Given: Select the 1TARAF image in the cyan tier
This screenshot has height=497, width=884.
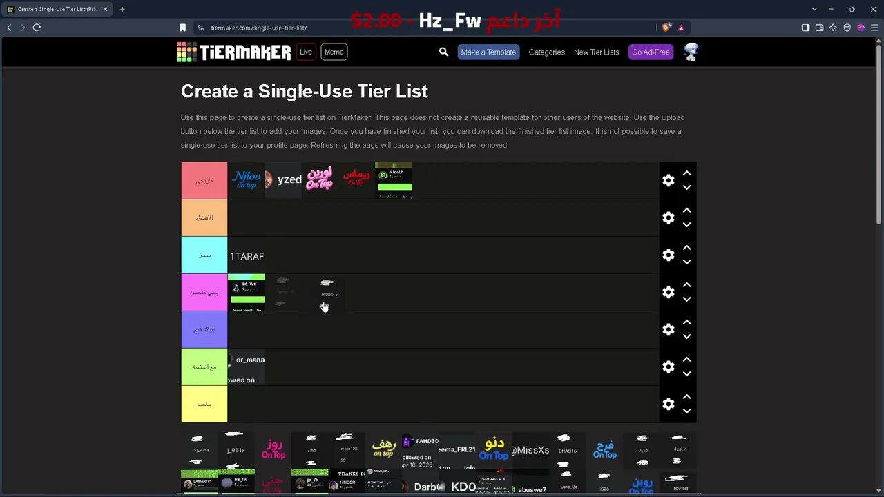Looking at the screenshot, I should [x=247, y=256].
